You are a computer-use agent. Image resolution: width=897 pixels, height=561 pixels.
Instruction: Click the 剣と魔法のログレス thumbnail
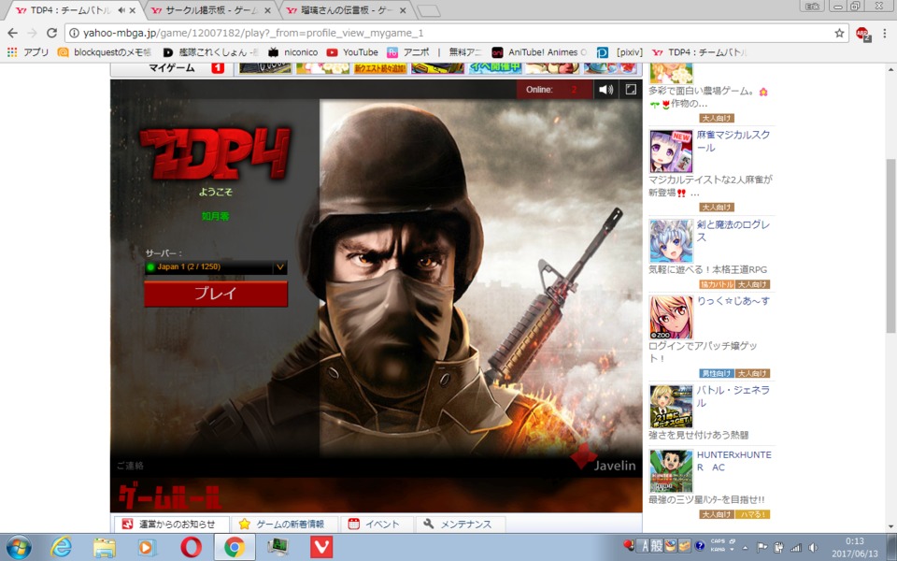(671, 240)
